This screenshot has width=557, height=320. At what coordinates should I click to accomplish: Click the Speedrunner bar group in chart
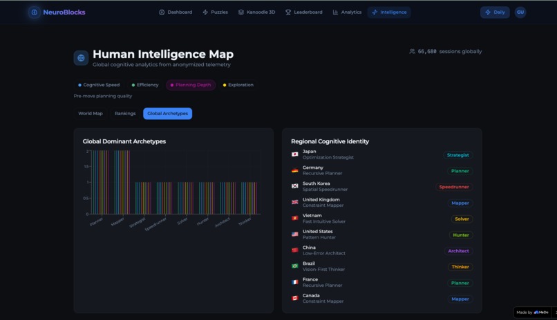[x=164, y=198]
